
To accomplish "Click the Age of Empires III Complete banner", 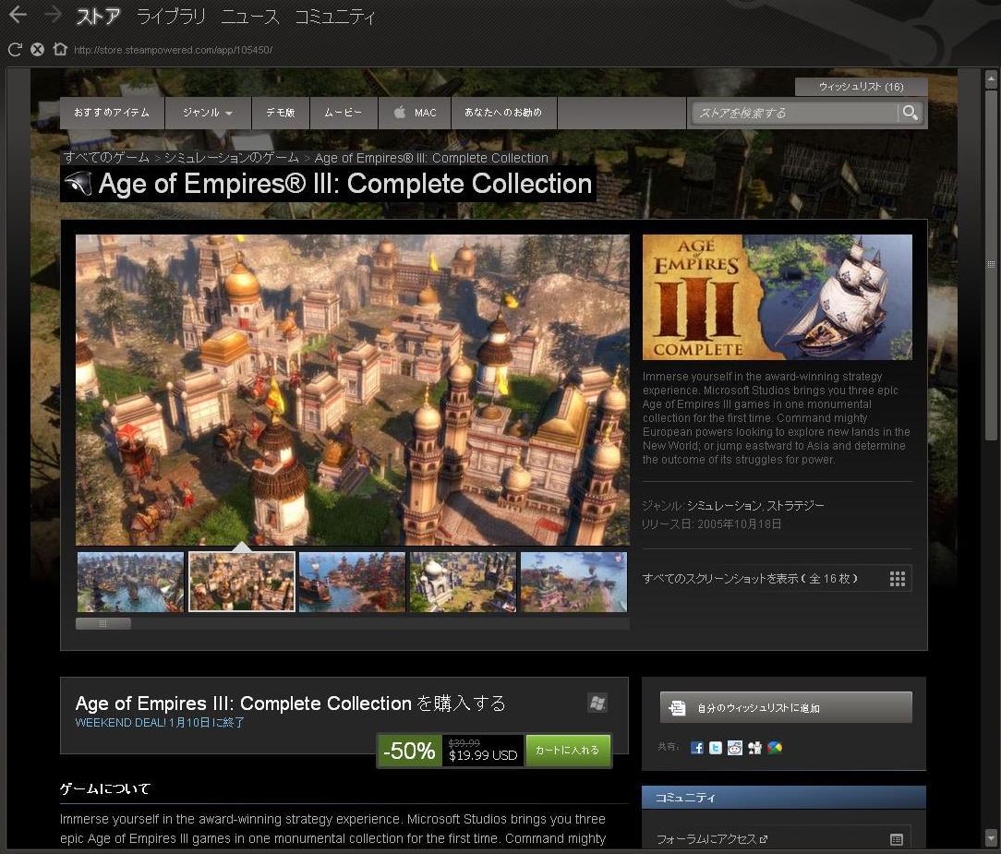I will tap(777, 297).
